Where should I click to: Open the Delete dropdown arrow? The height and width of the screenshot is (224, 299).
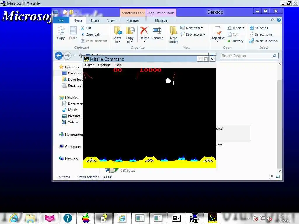(x=144, y=42)
